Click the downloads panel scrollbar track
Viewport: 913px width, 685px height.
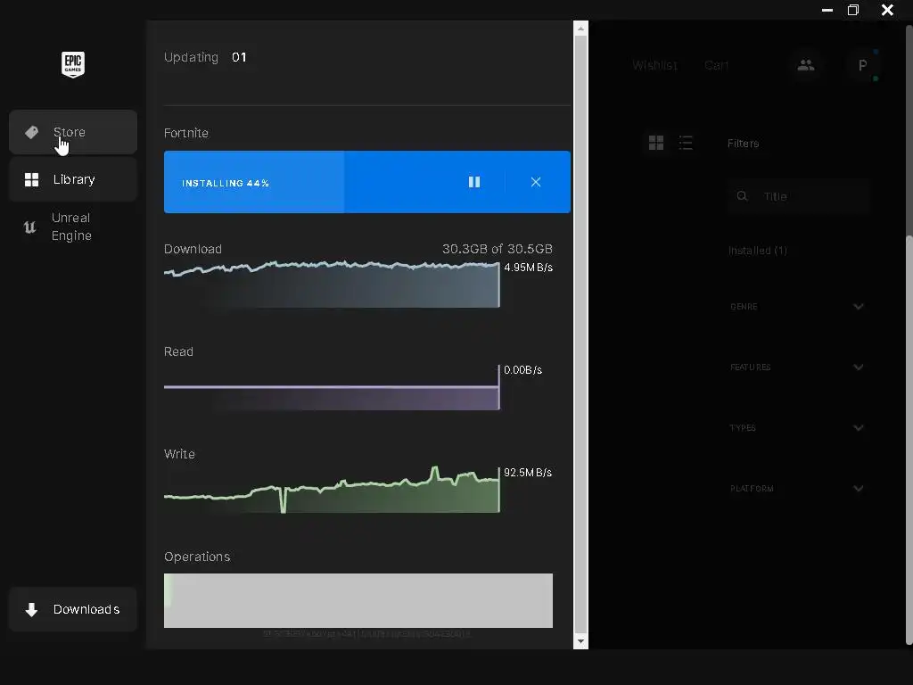[x=580, y=335]
